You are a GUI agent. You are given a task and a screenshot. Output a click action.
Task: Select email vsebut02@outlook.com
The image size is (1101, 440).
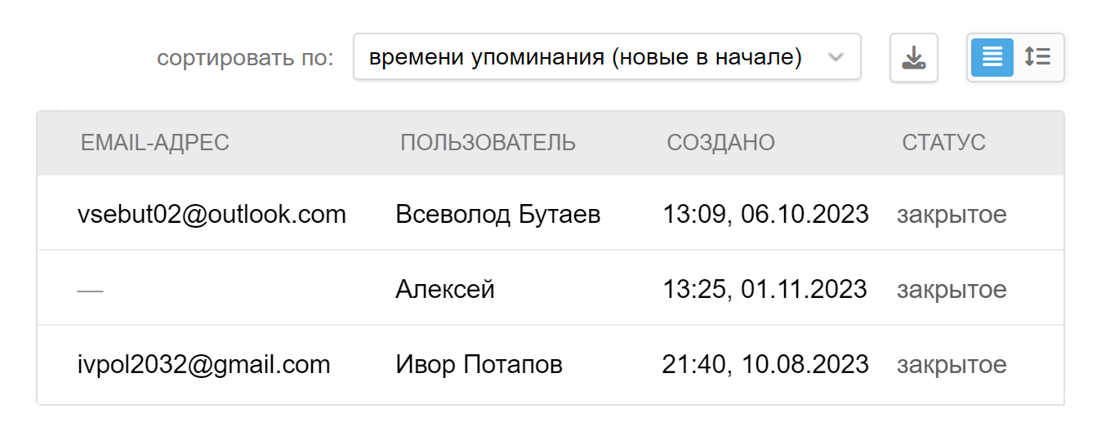(x=212, y=215)
